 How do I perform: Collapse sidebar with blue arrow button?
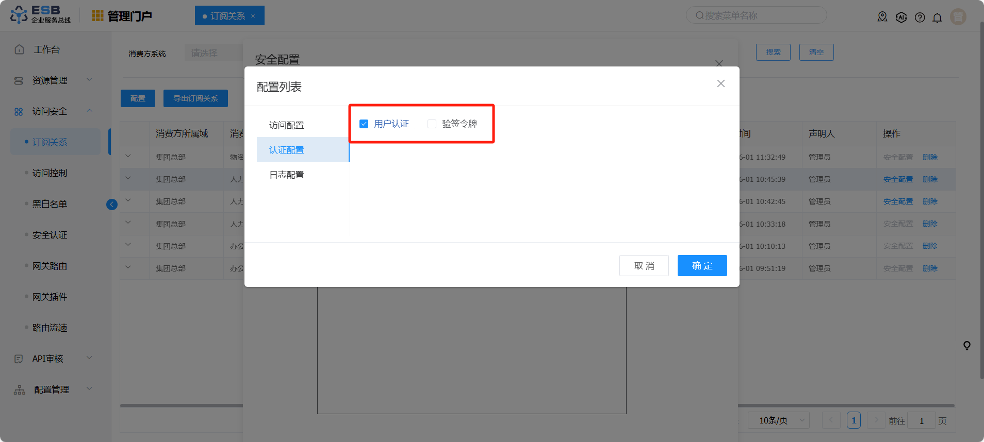112,205
